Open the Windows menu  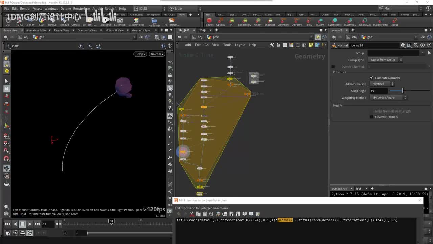point(51,9)
